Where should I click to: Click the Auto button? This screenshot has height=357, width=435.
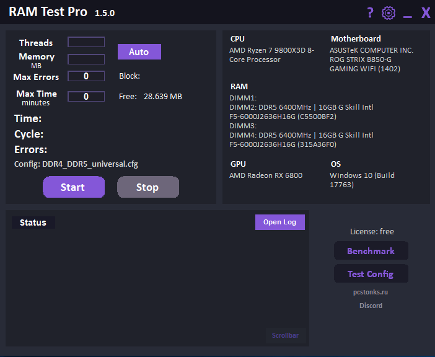139,52
